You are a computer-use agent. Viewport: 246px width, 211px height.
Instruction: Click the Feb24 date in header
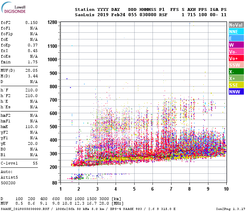click(118, 15)
